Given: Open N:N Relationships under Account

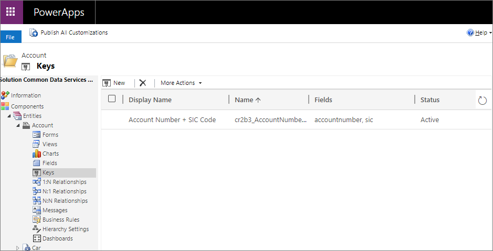Looking at the screenshot, I should click(x=65, y=201).
